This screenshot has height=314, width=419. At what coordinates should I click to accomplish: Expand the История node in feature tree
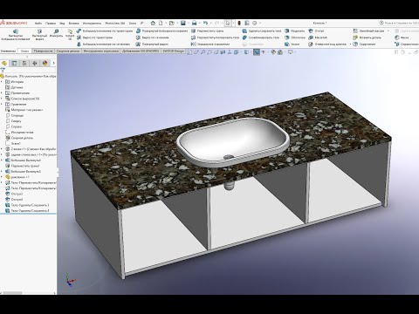(2, 82)
